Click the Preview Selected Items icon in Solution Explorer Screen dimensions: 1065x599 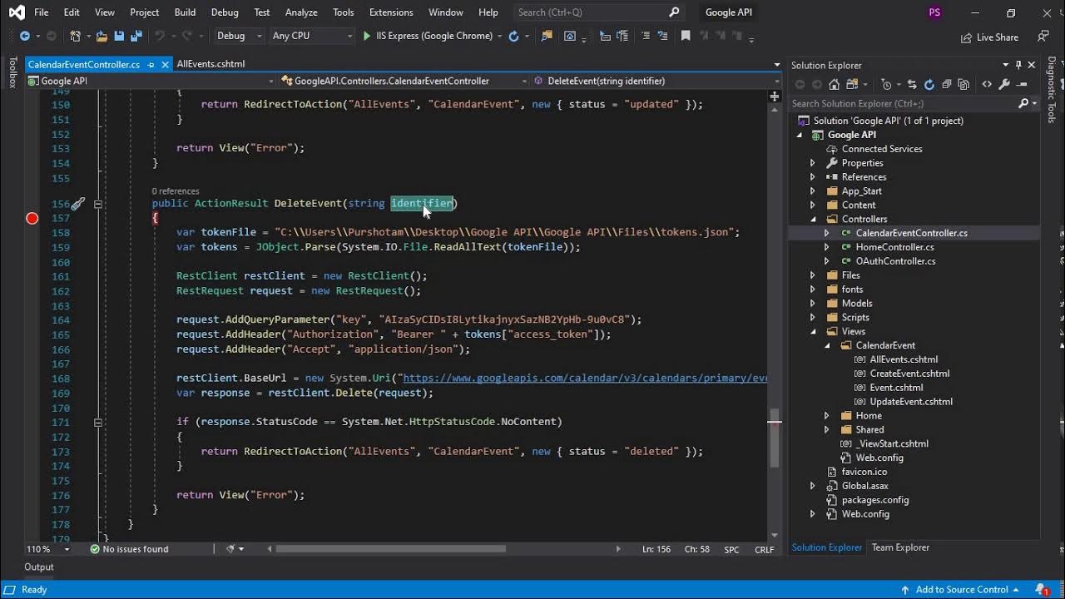[x=1023, y=84]
